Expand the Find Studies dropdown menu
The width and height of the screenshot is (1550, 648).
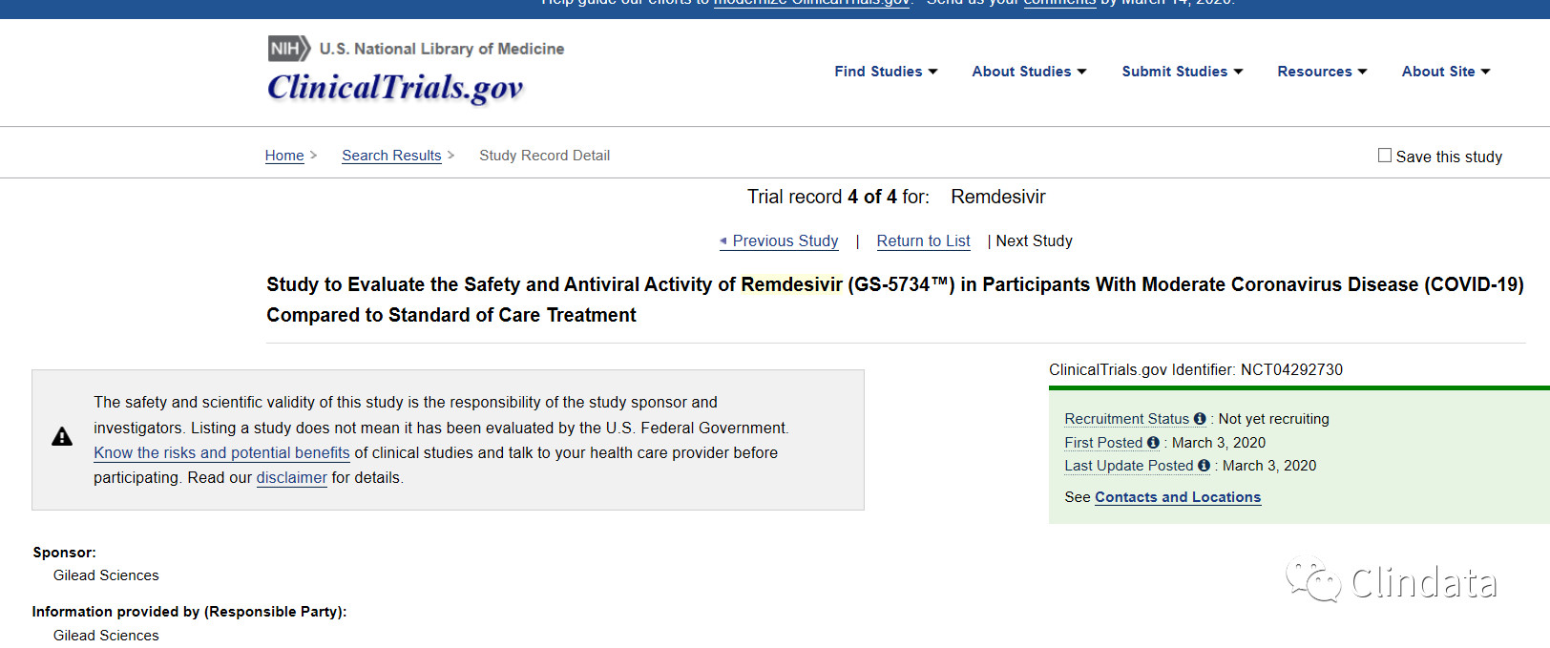click(886, 72)
